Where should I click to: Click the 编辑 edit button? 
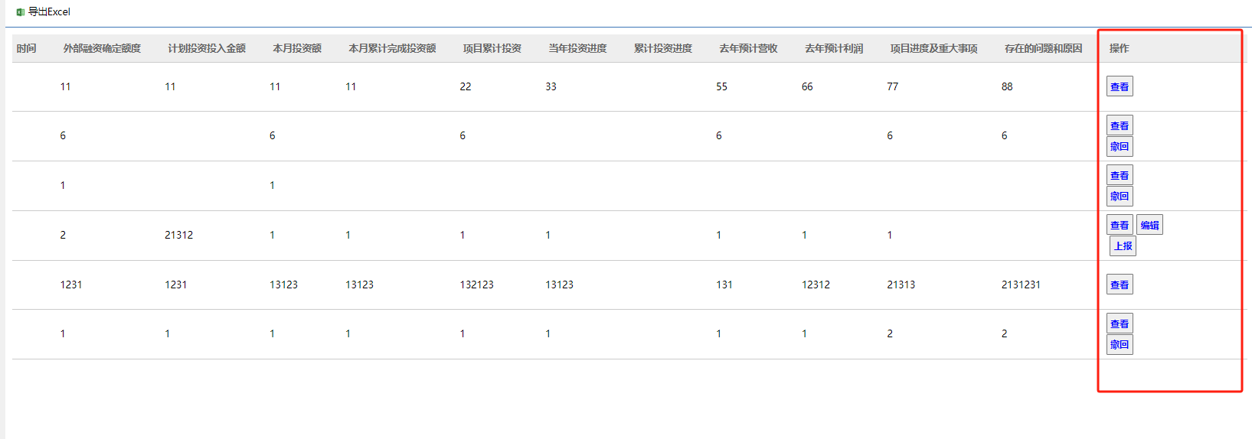1149,225
